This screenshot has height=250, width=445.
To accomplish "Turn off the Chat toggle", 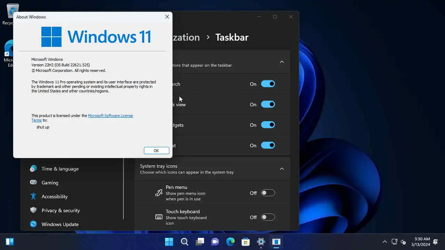I will click(x=268, y=145).
